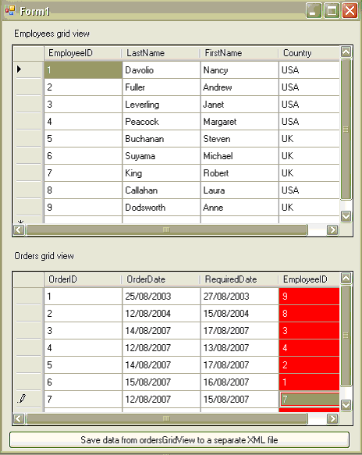Sort by LastName column header
362x455 pixels.
(161, 53)
